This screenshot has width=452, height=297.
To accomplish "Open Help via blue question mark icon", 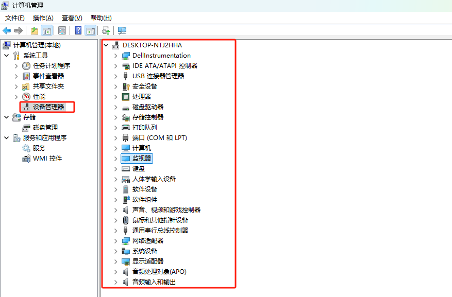I will (78, 30).
